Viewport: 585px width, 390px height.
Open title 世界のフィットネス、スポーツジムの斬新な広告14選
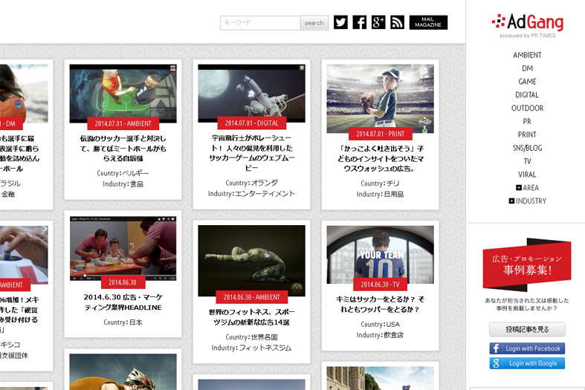coord(252,317)
